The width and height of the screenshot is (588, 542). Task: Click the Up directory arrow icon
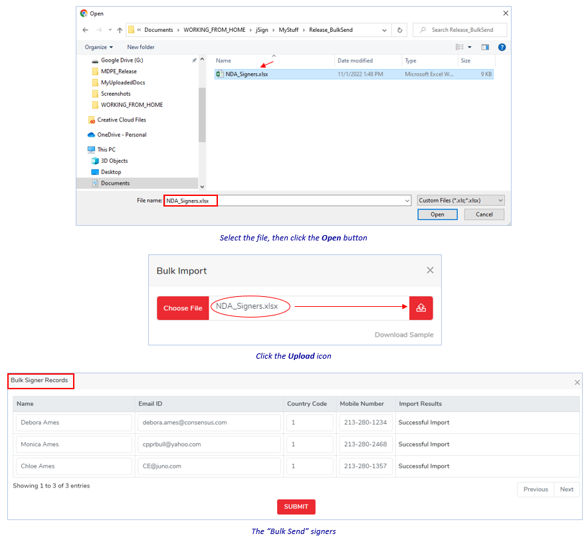[119, 30]
